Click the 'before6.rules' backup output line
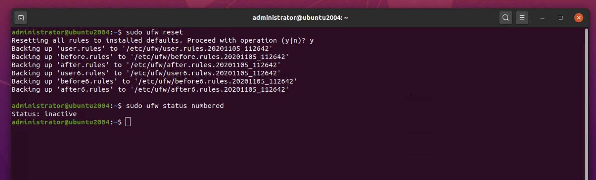 [x=154, y=81]
